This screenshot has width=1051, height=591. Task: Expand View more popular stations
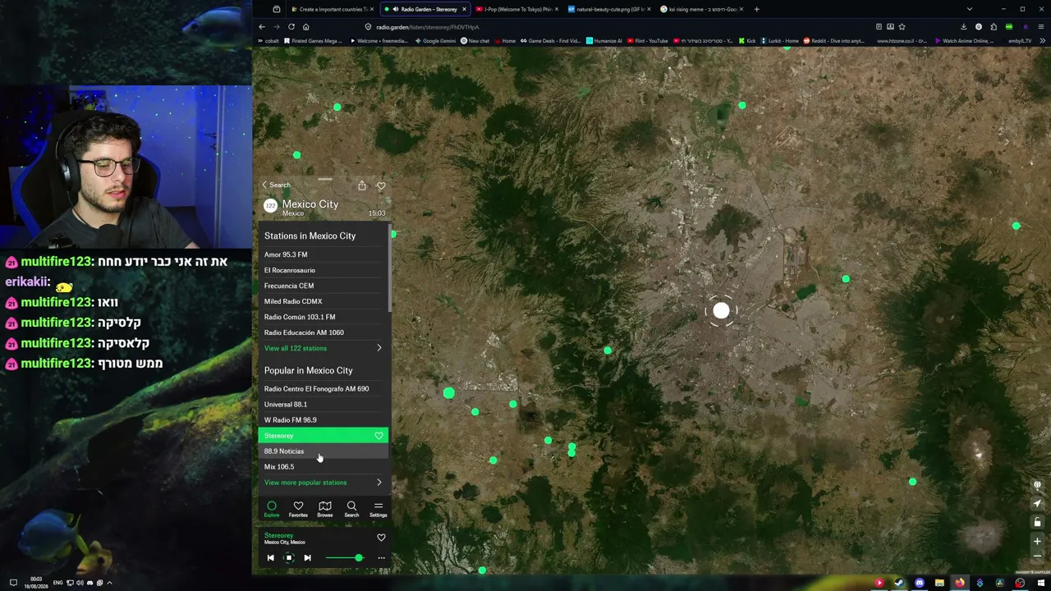(324, 483)
